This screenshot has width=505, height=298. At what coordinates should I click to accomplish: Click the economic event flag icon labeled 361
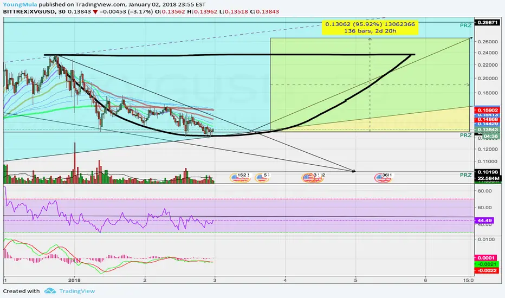click(x=383, y=177)
